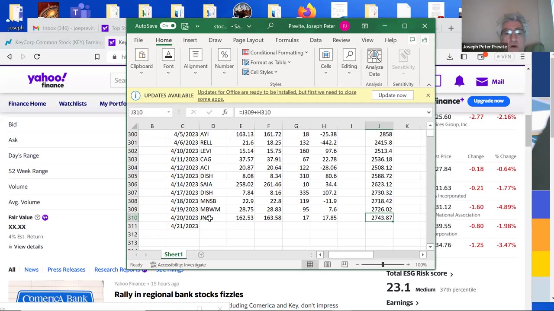Click the zoom slider handle
554x311 pixels.
pos(383,264)
